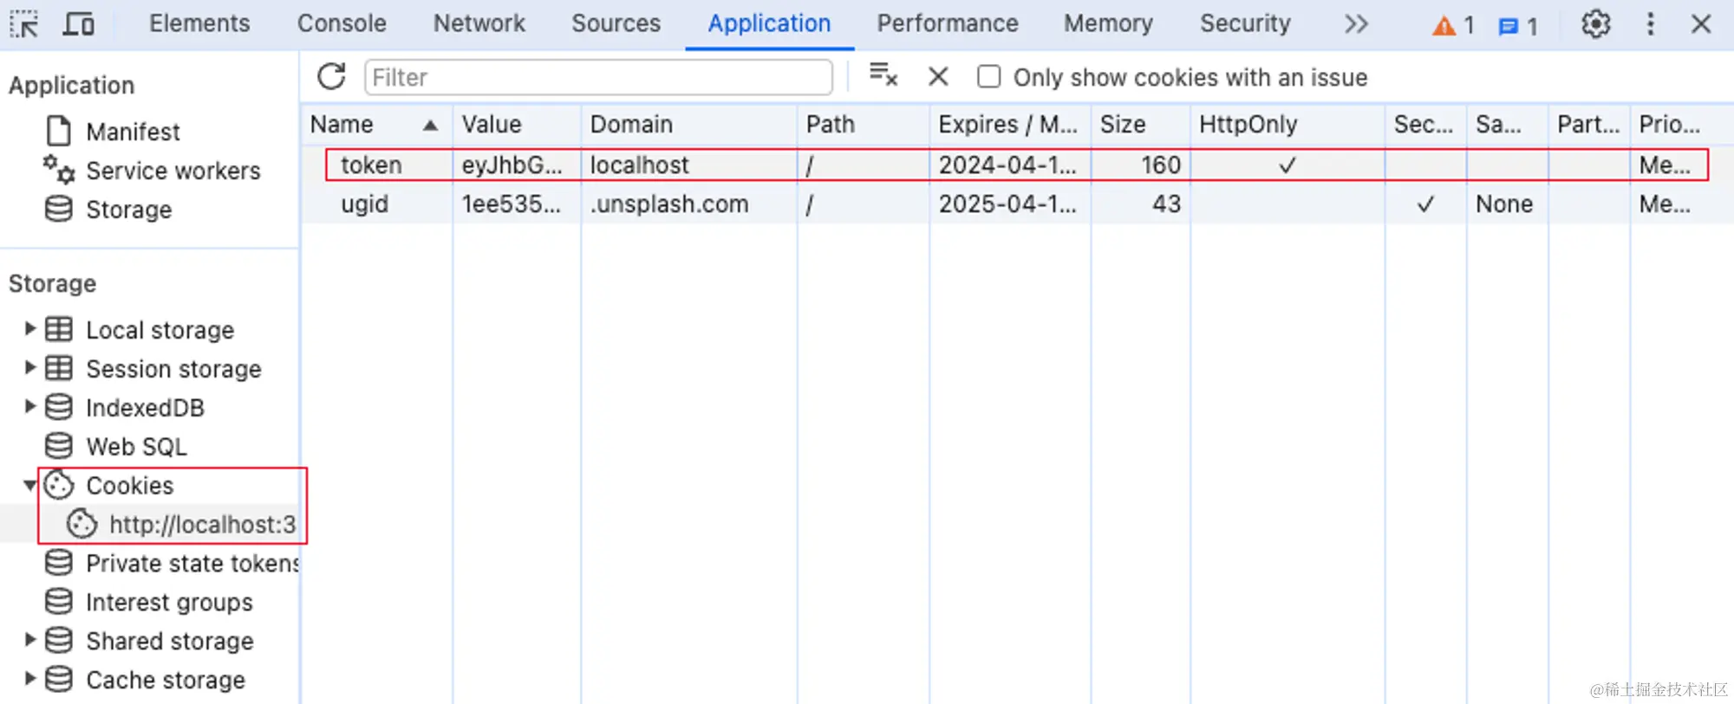Switch to the Memory tab
The image size is (1734, 704).
pos(1108,23)
